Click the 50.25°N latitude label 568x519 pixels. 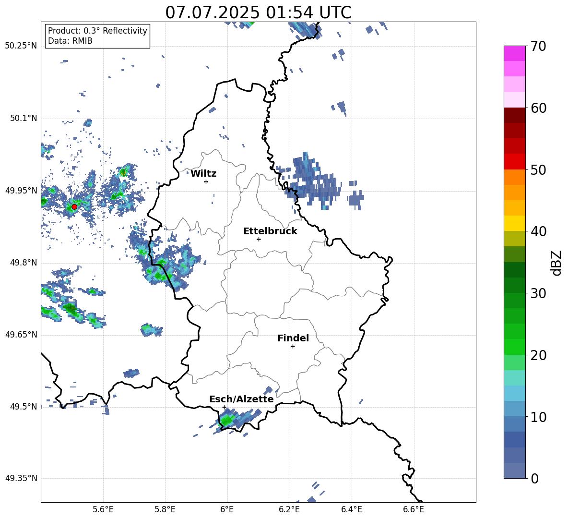click(x=21, y=46)
